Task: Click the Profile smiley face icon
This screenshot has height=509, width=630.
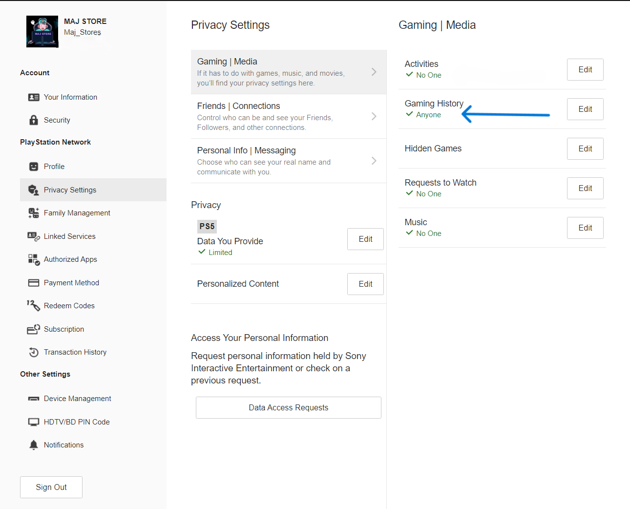Action: pyautogui.click(x=34, y=167)
